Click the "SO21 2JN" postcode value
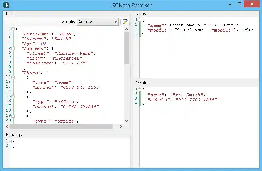 click(74, 63)
